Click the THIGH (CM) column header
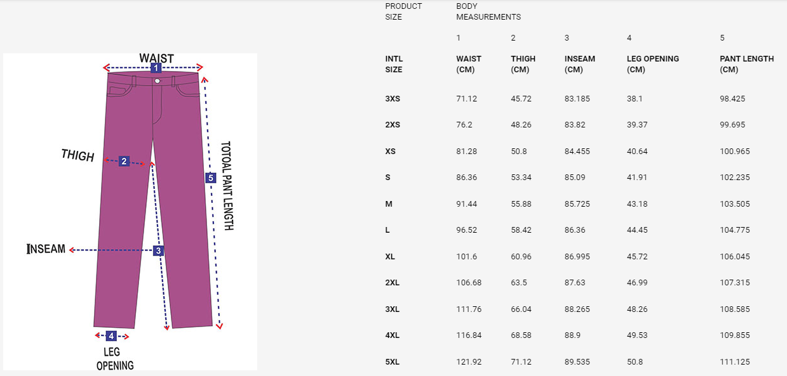The width and height of the screenshot is (787, 376). point(523,64)
